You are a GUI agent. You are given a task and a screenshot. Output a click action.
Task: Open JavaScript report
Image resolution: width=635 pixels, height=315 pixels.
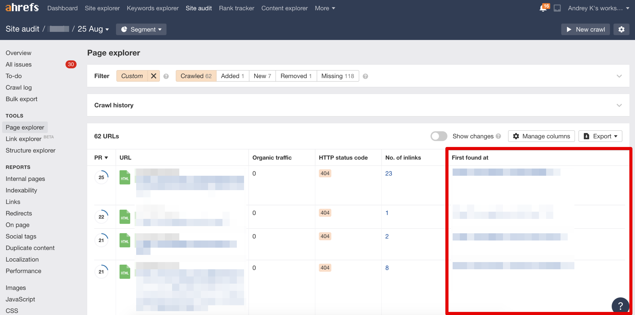click(x=20, y=299)
